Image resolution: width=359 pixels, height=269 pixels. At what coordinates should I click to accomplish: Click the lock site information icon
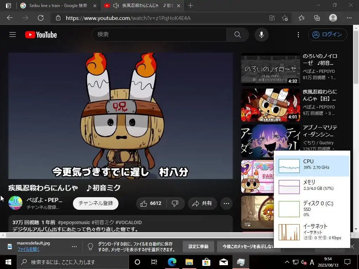pyautogui.click(x=58, y=18)
